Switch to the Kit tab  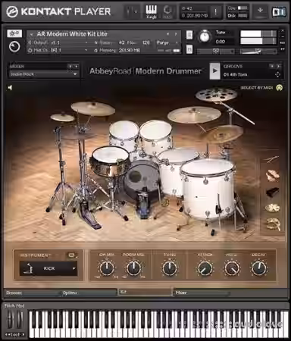145,293
